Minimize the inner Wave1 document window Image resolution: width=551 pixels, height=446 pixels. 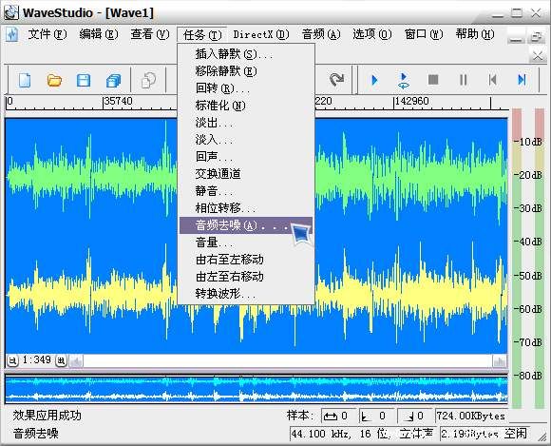point(516,36)
